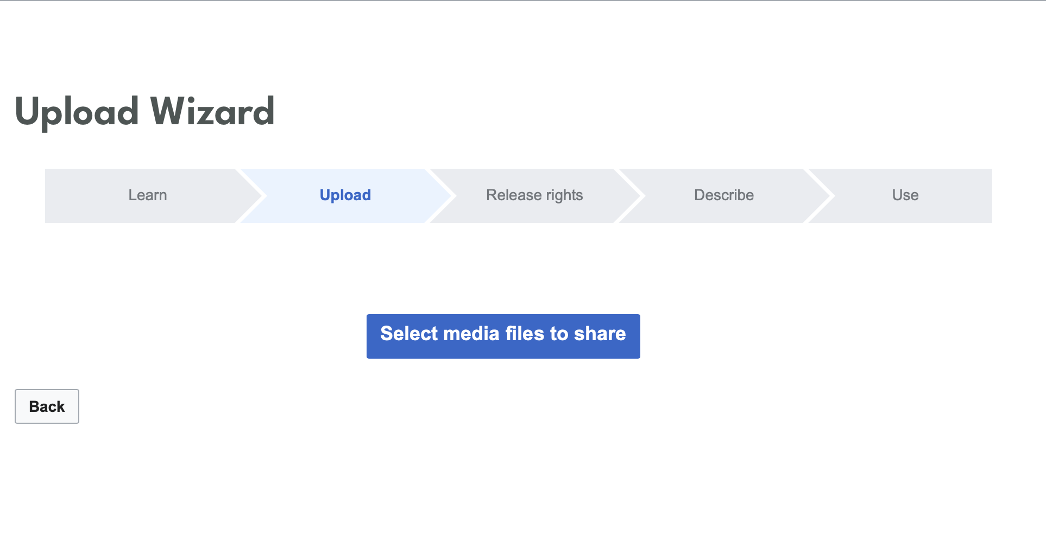Screen dimensions: 1046x535
Task: Click the word media on the blue button
Action: click(471, 334)
